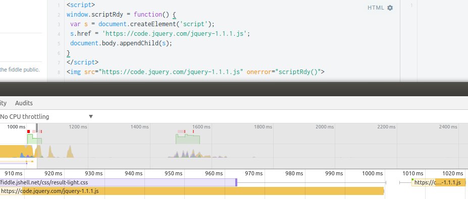
Task: Click the opening script tag on line 1
Action: pos(81,5)
